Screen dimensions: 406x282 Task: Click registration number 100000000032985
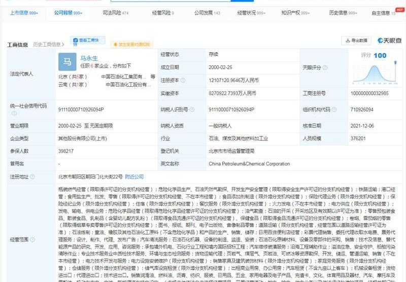point(369,93)
